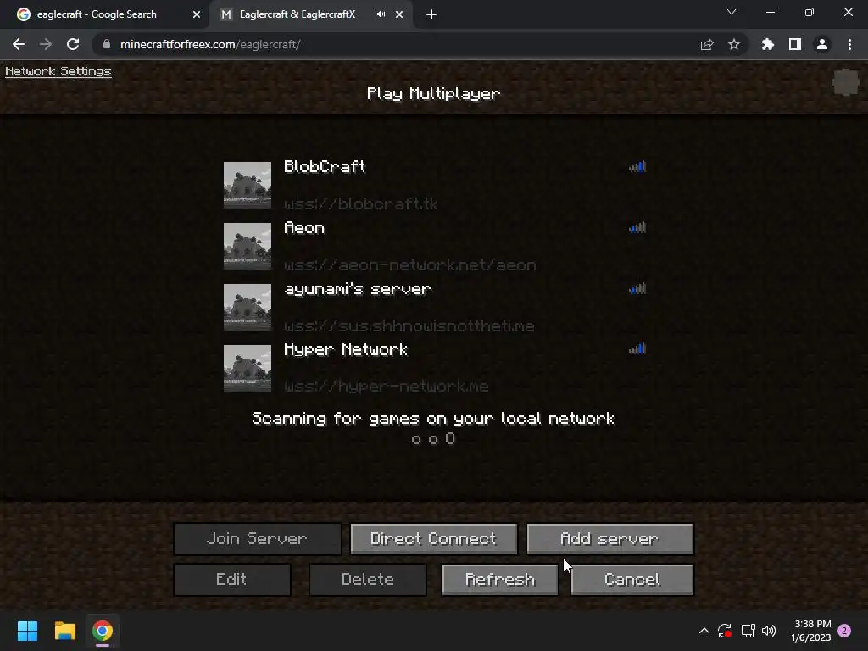This screenshot has width=868, height=651.
Task: Toggle the Chrome side panel icon
Action: pyautogui.click(x=795, y=44)
